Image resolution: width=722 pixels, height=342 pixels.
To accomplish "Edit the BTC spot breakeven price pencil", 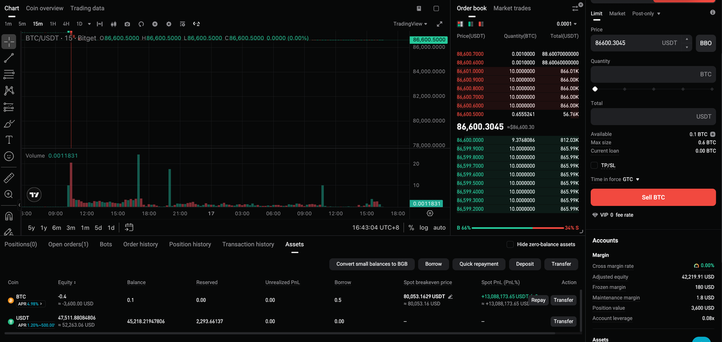I will [450, 296].
